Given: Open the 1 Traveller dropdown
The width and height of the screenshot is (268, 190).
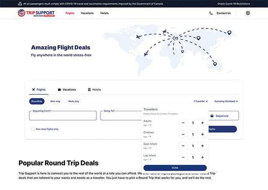Looking at the screenshot, I should tap(201, 101).
